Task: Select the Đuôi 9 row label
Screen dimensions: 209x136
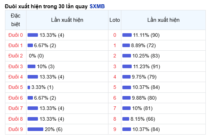Action: [16, 129]
